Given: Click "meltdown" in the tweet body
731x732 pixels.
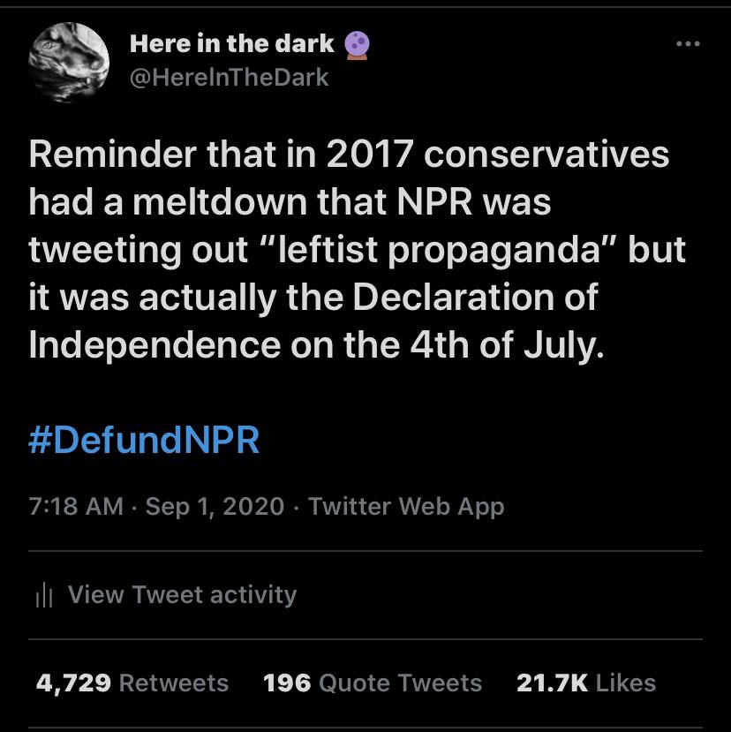Looking at the screenshot, I should (x=220, y=202).
